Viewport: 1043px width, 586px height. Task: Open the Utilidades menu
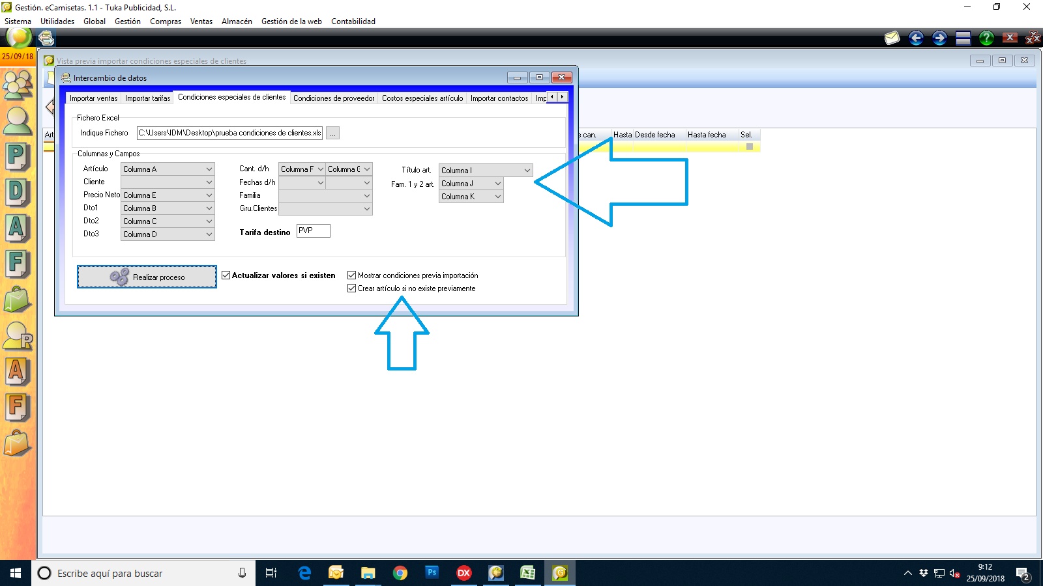pos(57,21)
